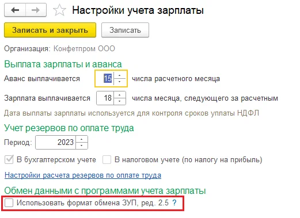This screenshot has width=300, height=218.
Task: Open help question mark for ЗУП exchange format
Action: (174, 202)
